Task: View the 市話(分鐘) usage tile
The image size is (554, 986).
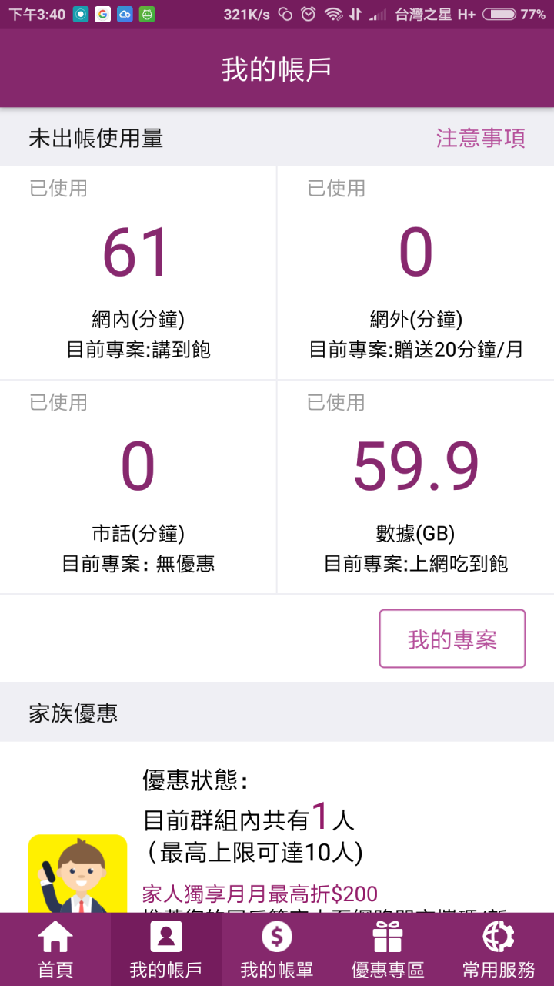Action: (138, 487)
